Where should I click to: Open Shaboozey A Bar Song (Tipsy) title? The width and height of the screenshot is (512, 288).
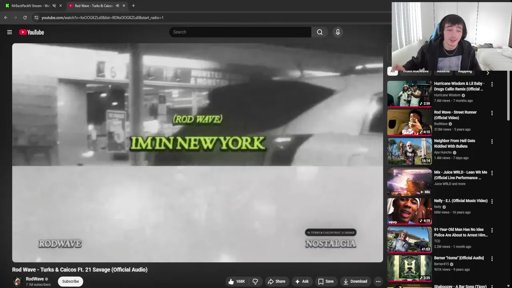point(460,286)
